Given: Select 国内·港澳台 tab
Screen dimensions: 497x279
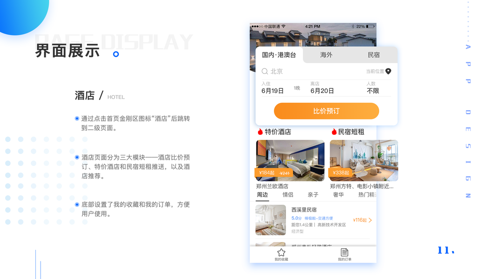Looking at the screenshot, I should coord(279,55).
